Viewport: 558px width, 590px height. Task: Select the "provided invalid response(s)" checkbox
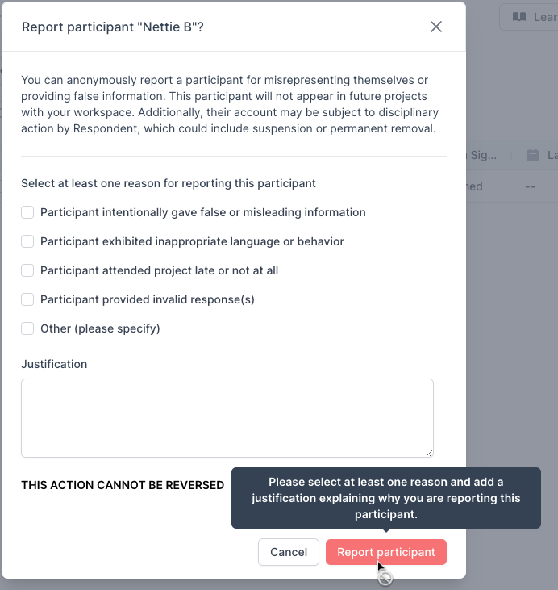(27, 299)
